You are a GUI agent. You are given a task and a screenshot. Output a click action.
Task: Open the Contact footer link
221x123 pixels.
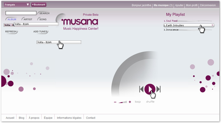(91, 118)
